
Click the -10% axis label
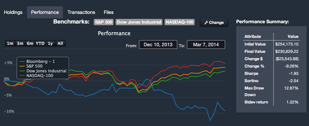[8, 111]
